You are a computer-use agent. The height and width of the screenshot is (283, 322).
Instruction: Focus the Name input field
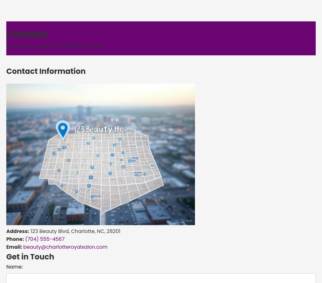(x=161, y=278)
